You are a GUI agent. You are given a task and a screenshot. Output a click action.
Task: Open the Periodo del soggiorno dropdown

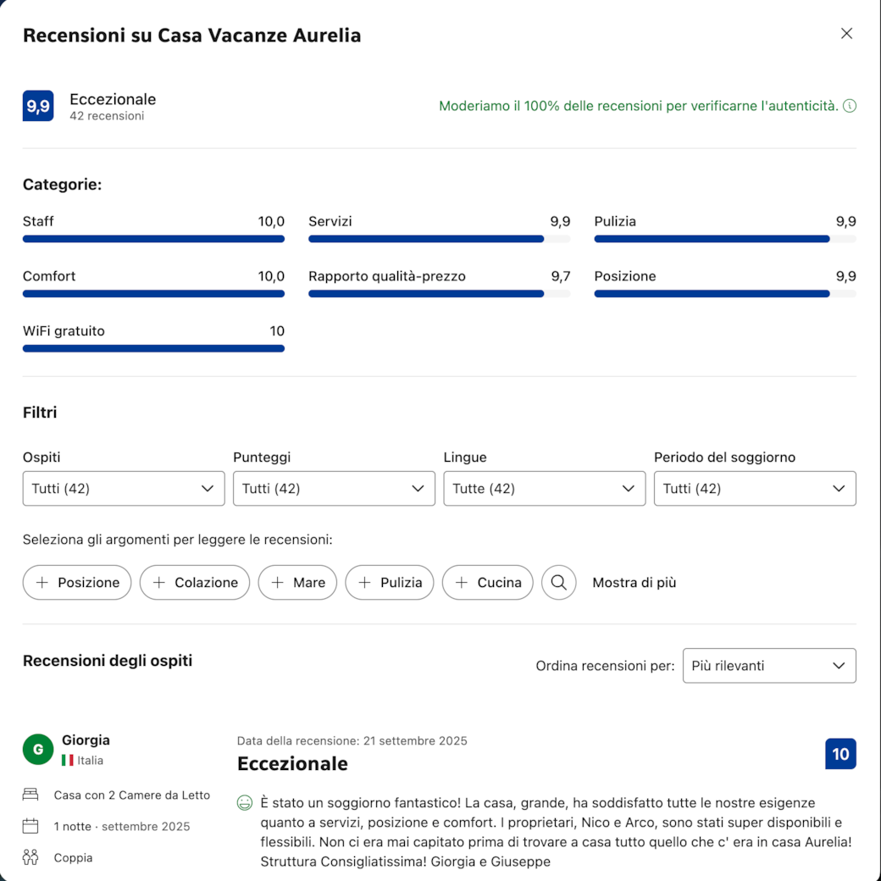tap(755, 488)
